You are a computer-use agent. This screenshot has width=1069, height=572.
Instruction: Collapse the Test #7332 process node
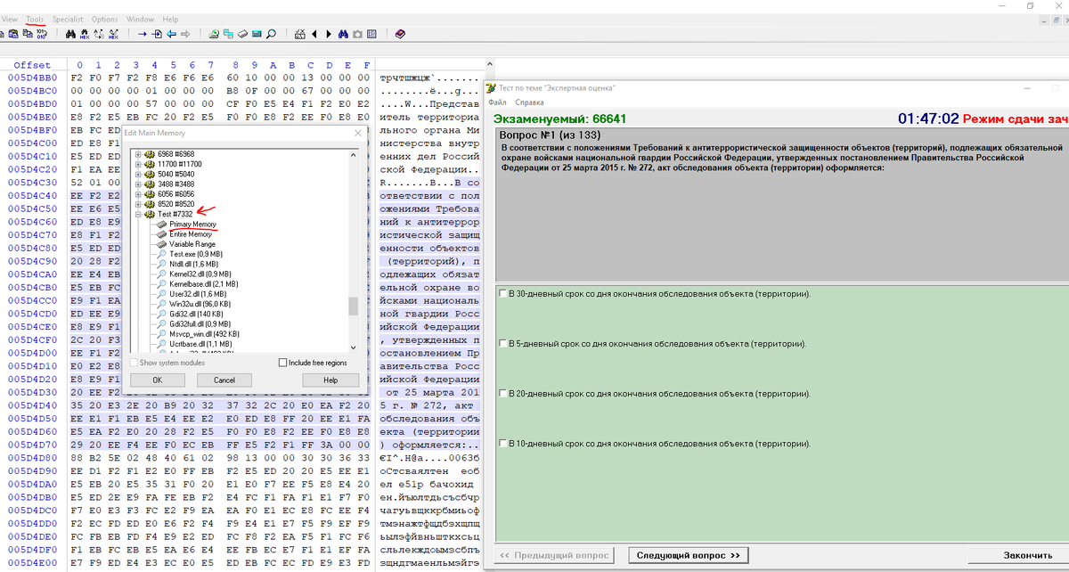139,214
